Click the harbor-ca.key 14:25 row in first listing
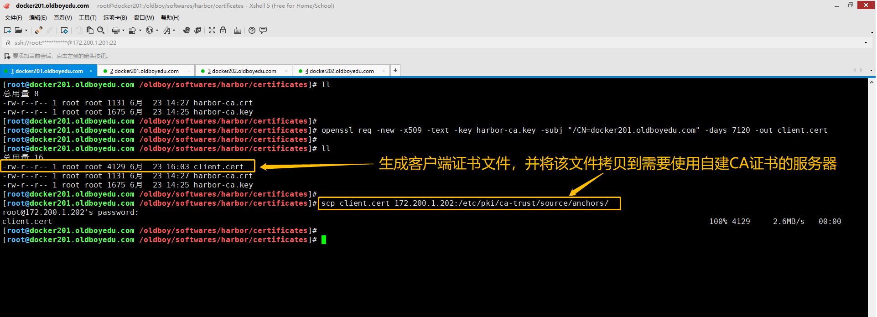This screenshot has height=317, width=877. point(128,112)
